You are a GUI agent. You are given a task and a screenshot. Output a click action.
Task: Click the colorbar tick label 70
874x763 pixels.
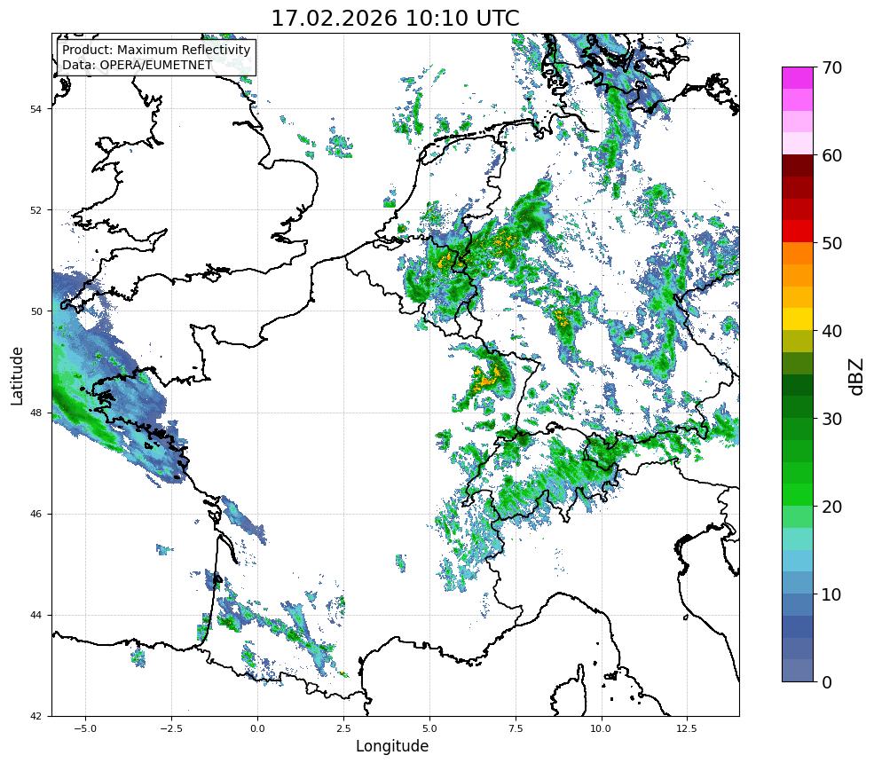tap(831, 68)
